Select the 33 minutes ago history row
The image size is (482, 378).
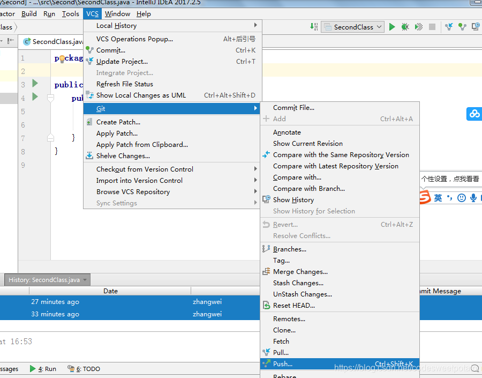pos(130,314)
